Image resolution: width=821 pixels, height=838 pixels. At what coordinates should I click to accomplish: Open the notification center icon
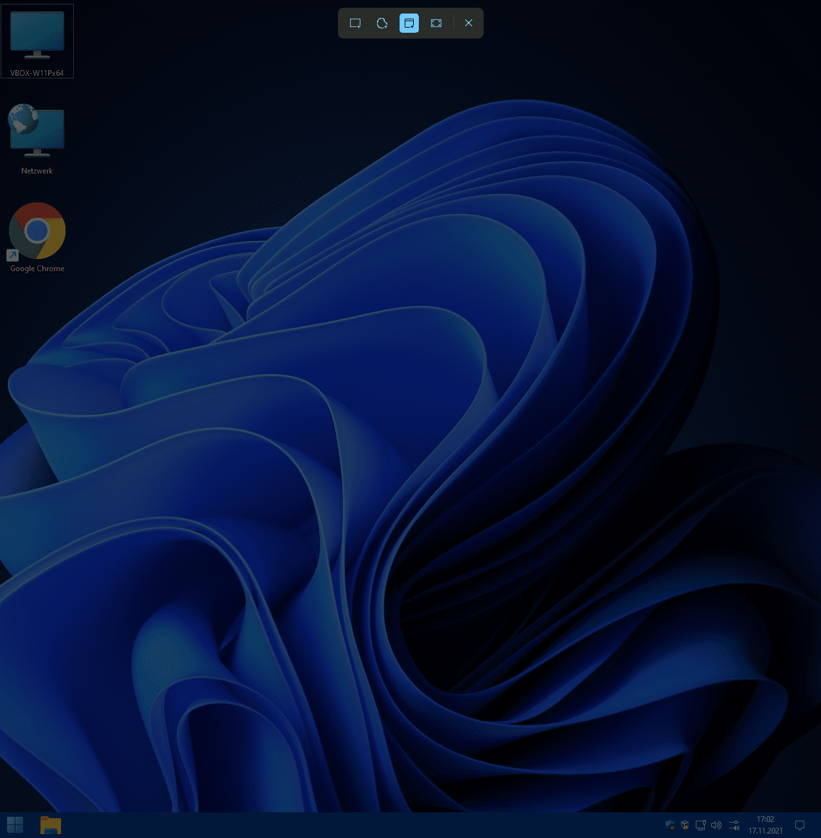click(x=800, y=825)
